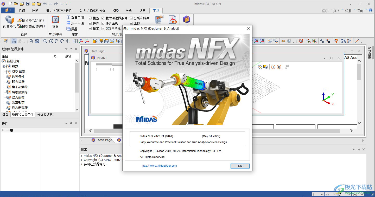This screenshot has width=375, height=197.
Task: Open the CFD ribbon tab
Action: 116,11
